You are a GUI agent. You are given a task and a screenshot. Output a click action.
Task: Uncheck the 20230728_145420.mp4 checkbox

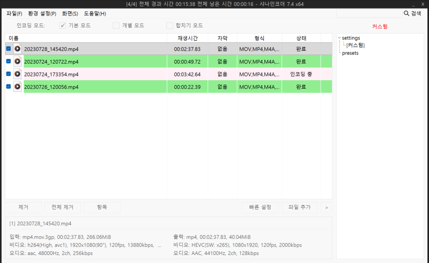point(9,49)
